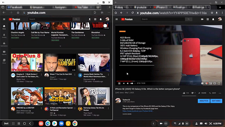The height and width of the screenshot is (127, 225).
Task: Open options for Galaxy Tab S6 Lite review
Action: (x=108, y=108)
